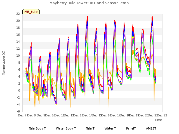
Task: Toggle the Tule Body T legend entry
Action: 34,128
